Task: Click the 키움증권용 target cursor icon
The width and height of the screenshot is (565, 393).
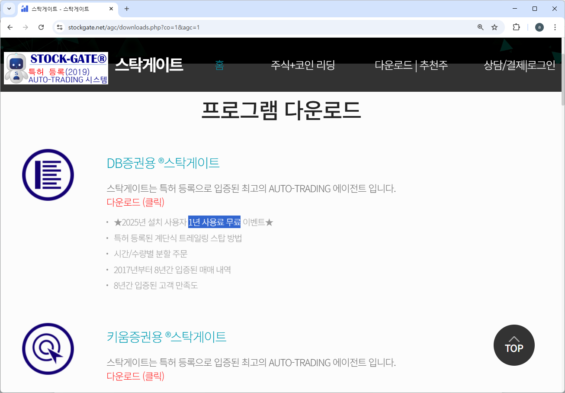Action: [48, 349]
